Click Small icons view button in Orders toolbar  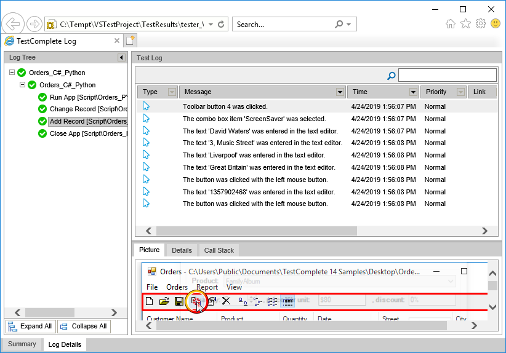coord(257,301)
